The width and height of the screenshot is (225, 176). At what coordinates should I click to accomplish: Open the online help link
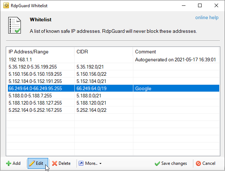point(207,18)
